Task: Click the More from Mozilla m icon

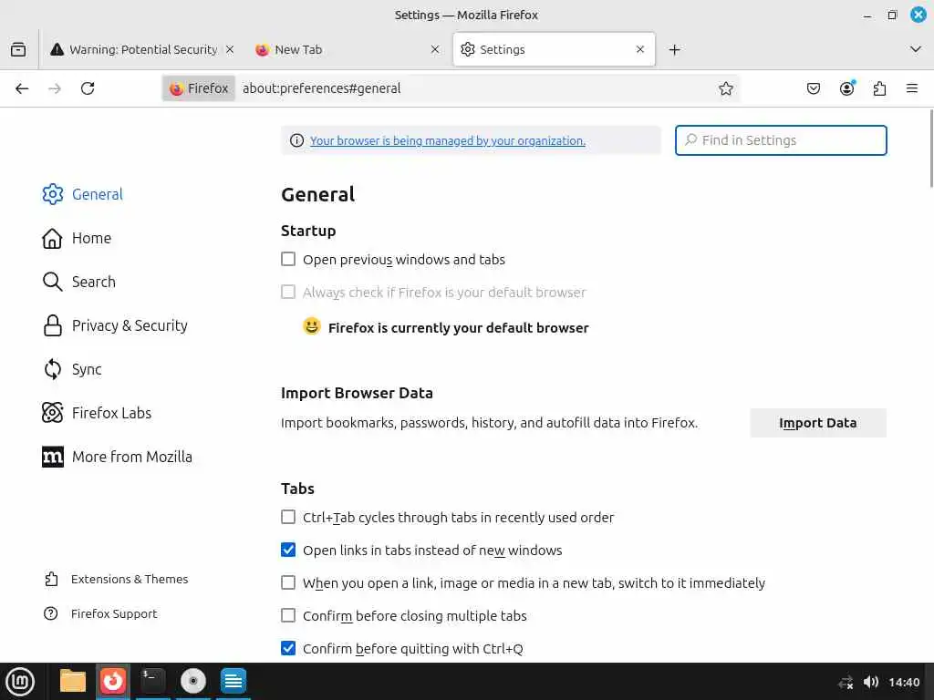Action: (x=52, y=457)
